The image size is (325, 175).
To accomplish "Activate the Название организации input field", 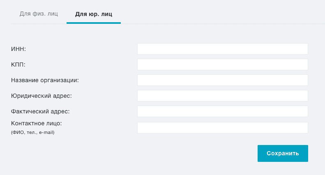I will coord(223,80).
